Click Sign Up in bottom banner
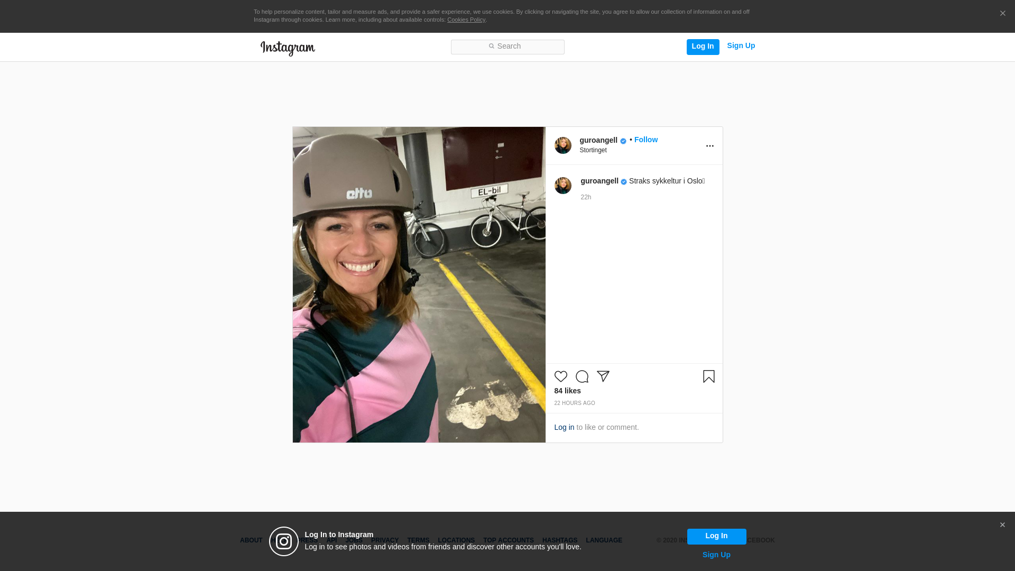Viewport: 1015px width, 571px height. 716,555
